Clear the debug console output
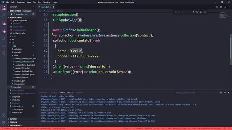This screenshot has width=232, height=130. point(221,92)
